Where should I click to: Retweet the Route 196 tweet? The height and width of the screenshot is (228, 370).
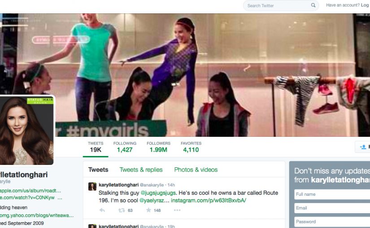pos(122,210)
